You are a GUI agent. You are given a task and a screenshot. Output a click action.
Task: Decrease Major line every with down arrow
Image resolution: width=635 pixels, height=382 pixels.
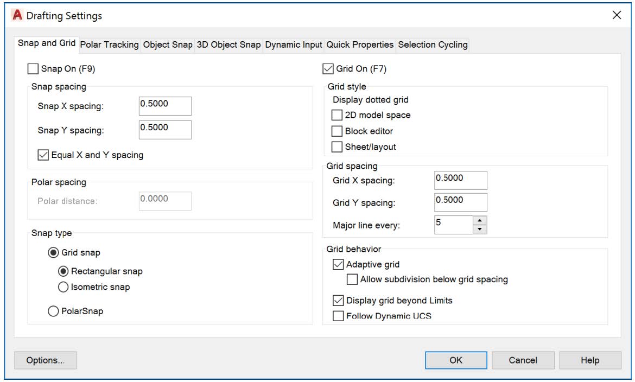tap(480, 229)
